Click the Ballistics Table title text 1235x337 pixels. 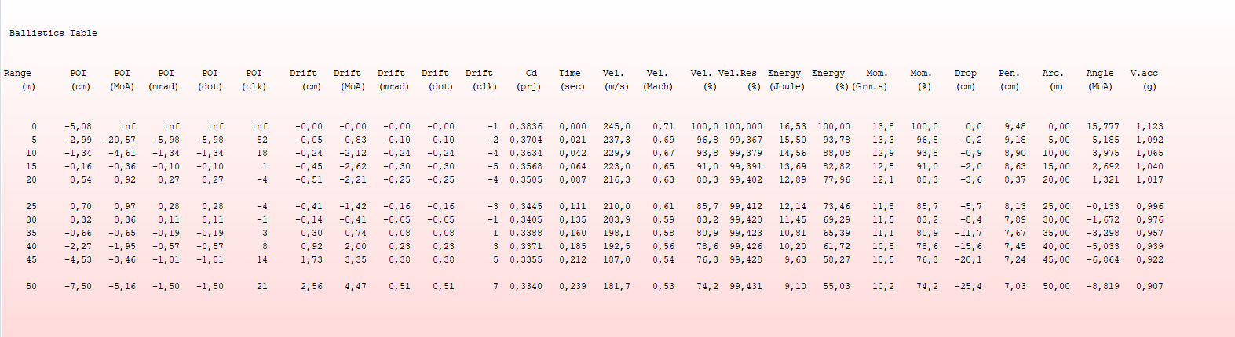pos(53,33)
